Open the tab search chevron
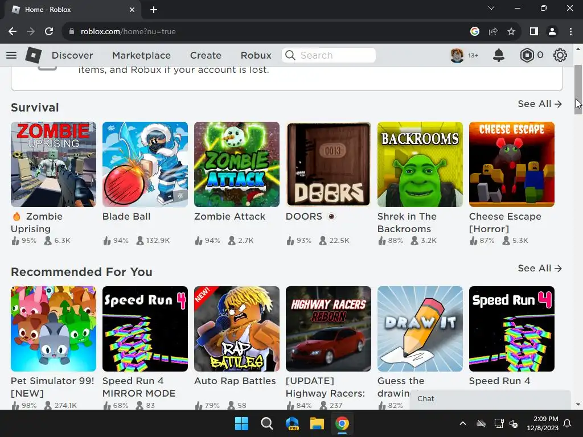Screen dimensions: 583x437 pos(491,8)
